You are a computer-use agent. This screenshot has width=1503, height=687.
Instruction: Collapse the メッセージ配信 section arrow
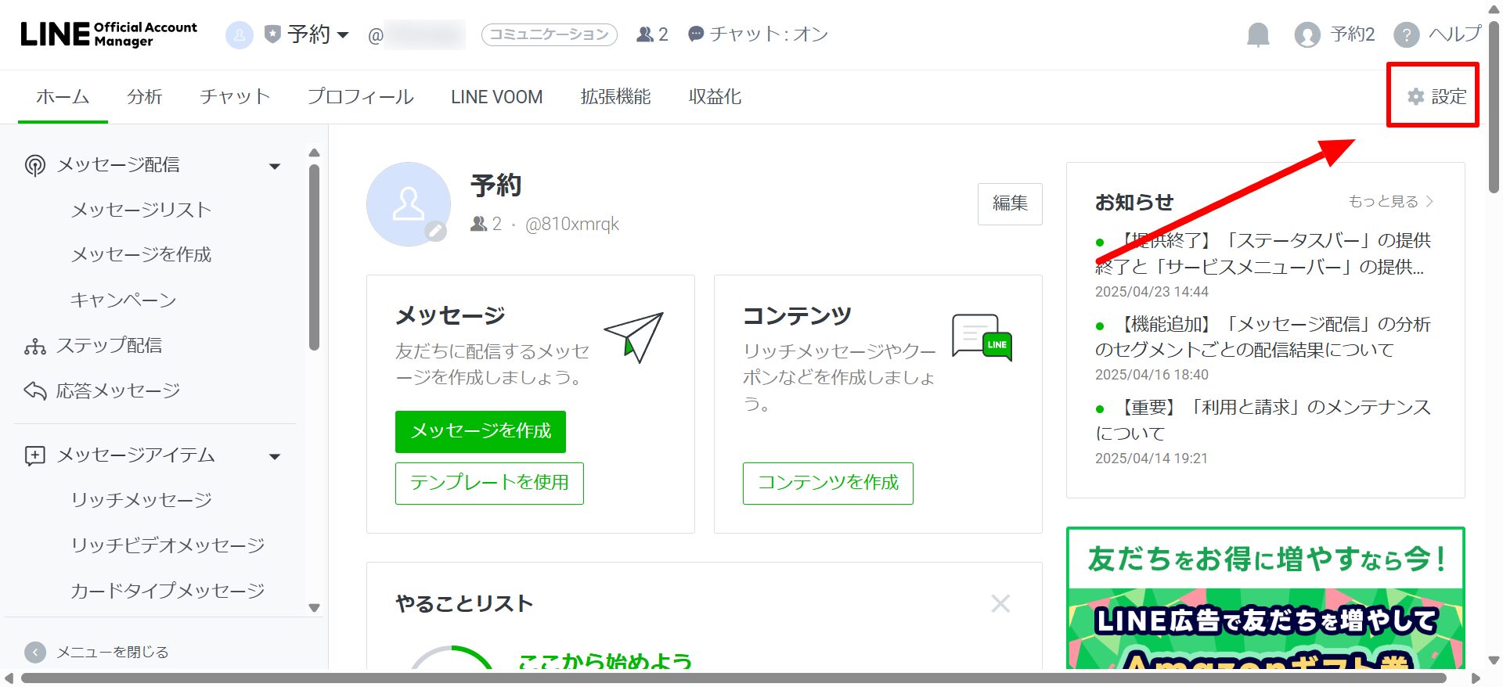click(275, 166)
